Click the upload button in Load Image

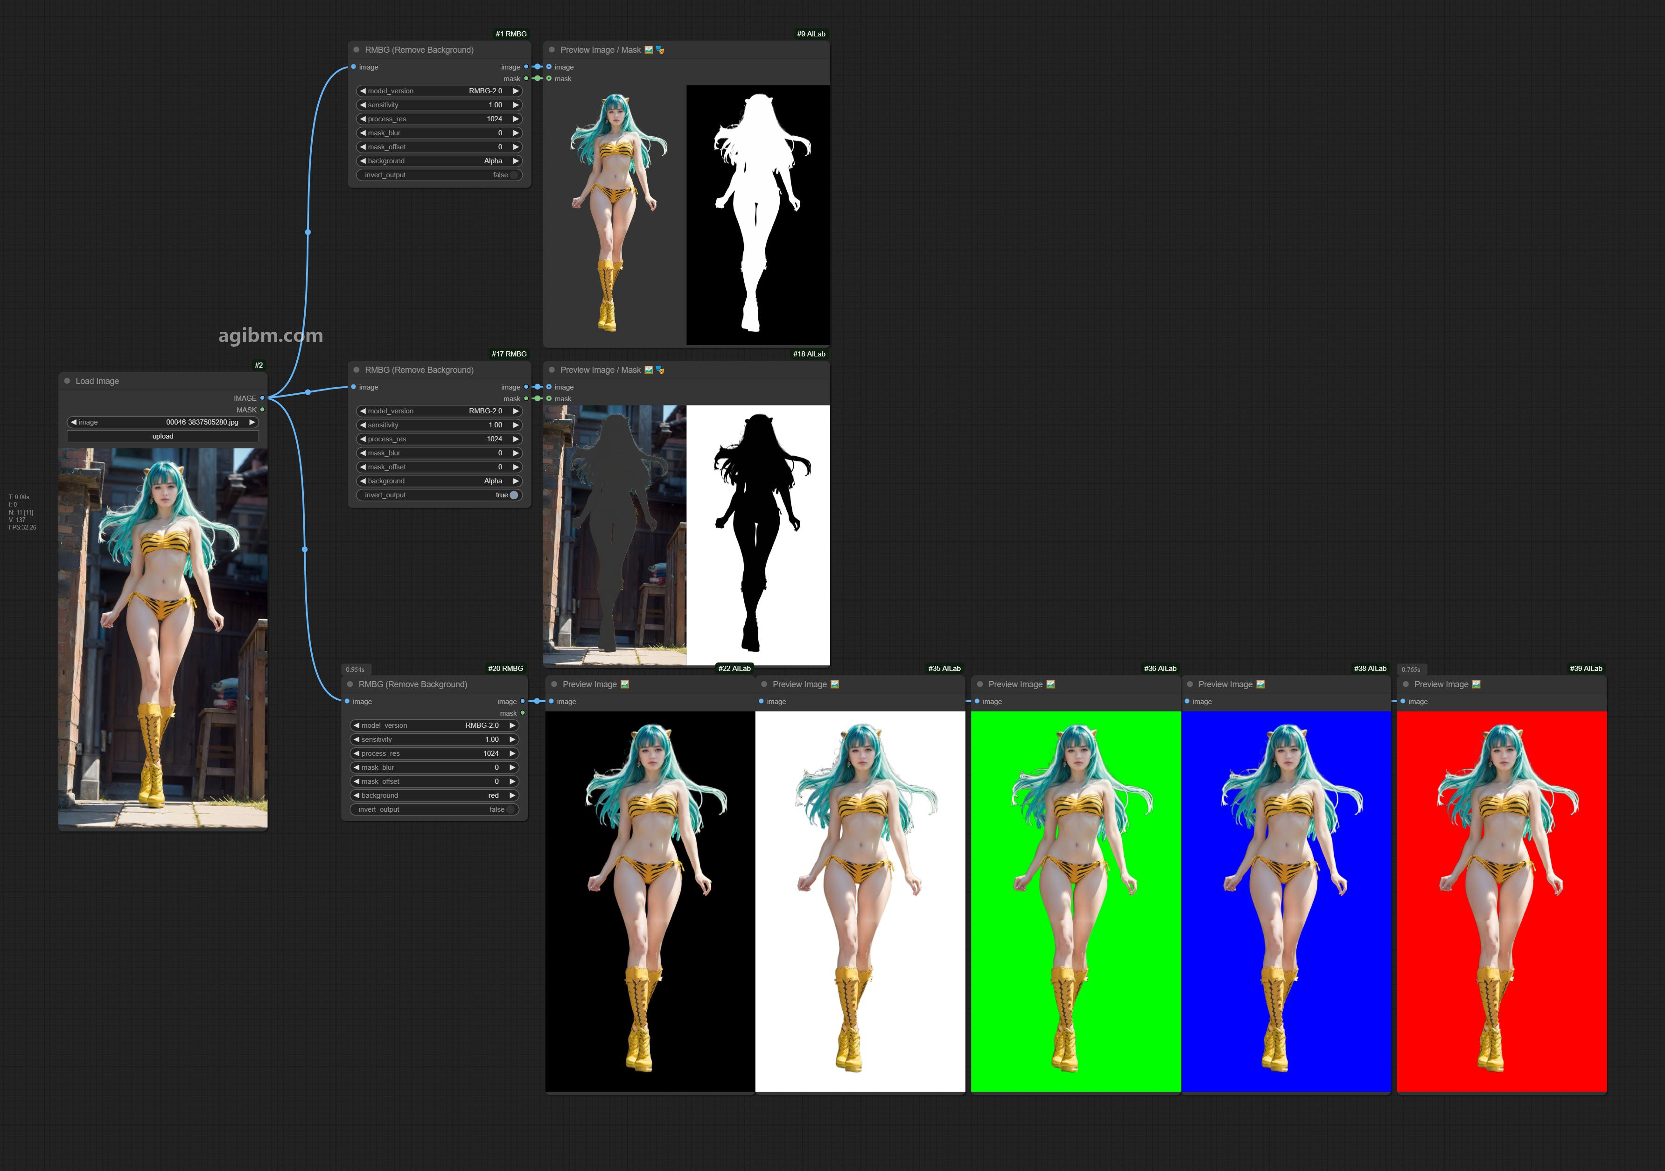162,437
